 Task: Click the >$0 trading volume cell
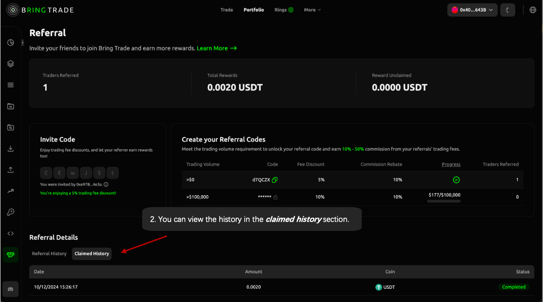point(190,180)
